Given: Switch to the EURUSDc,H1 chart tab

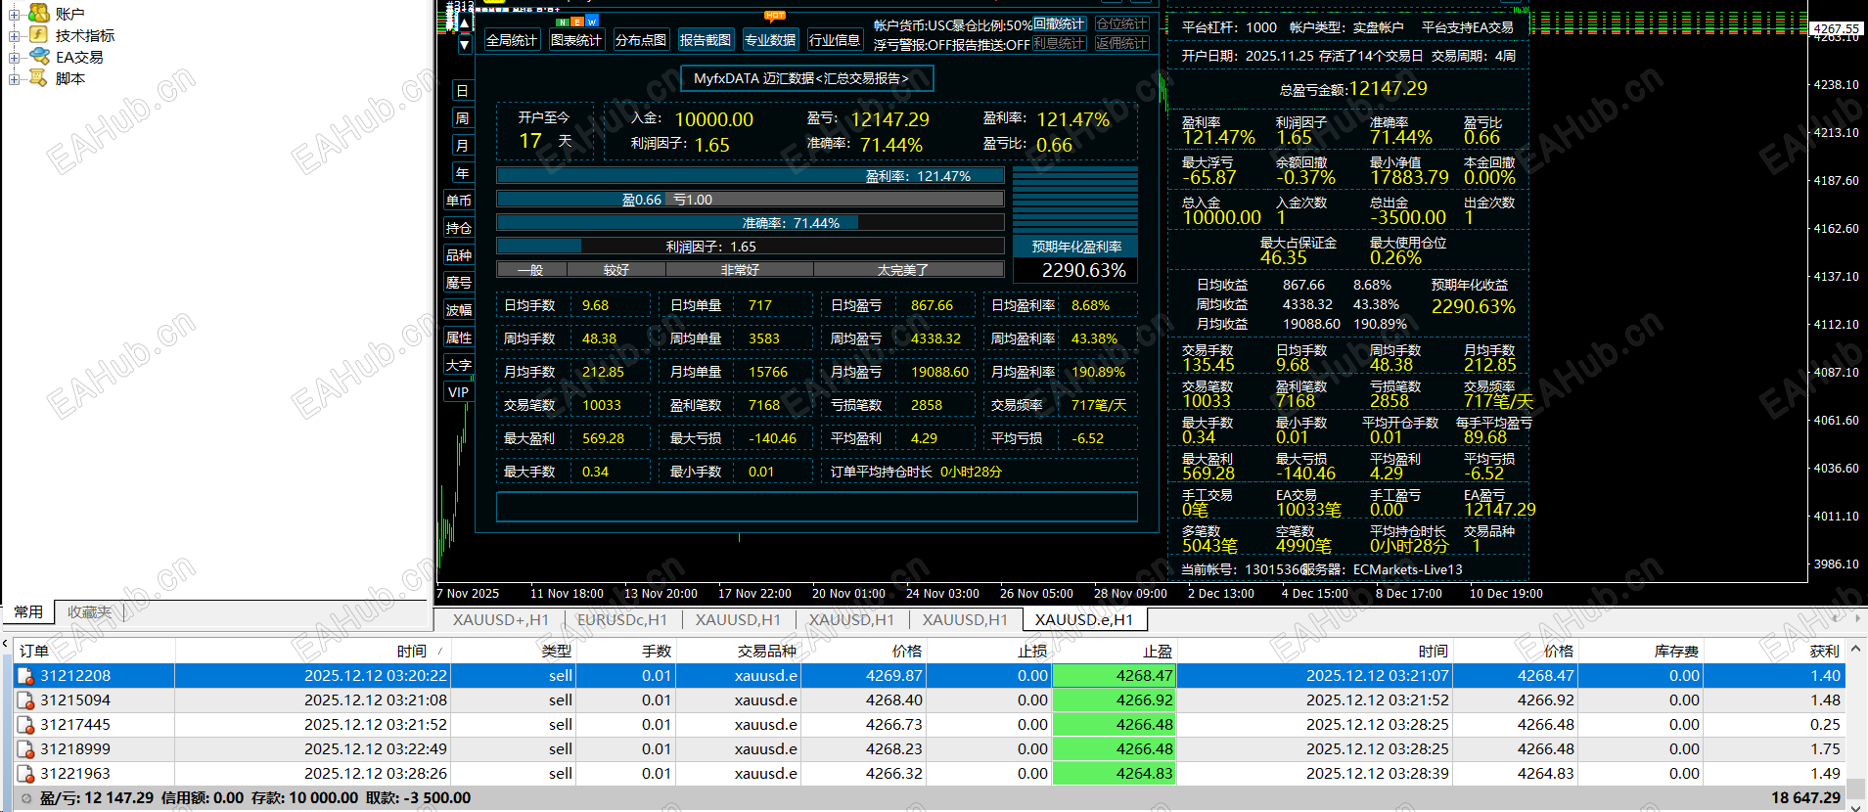Looking at the screenshot, I should [x=622, y=619].
